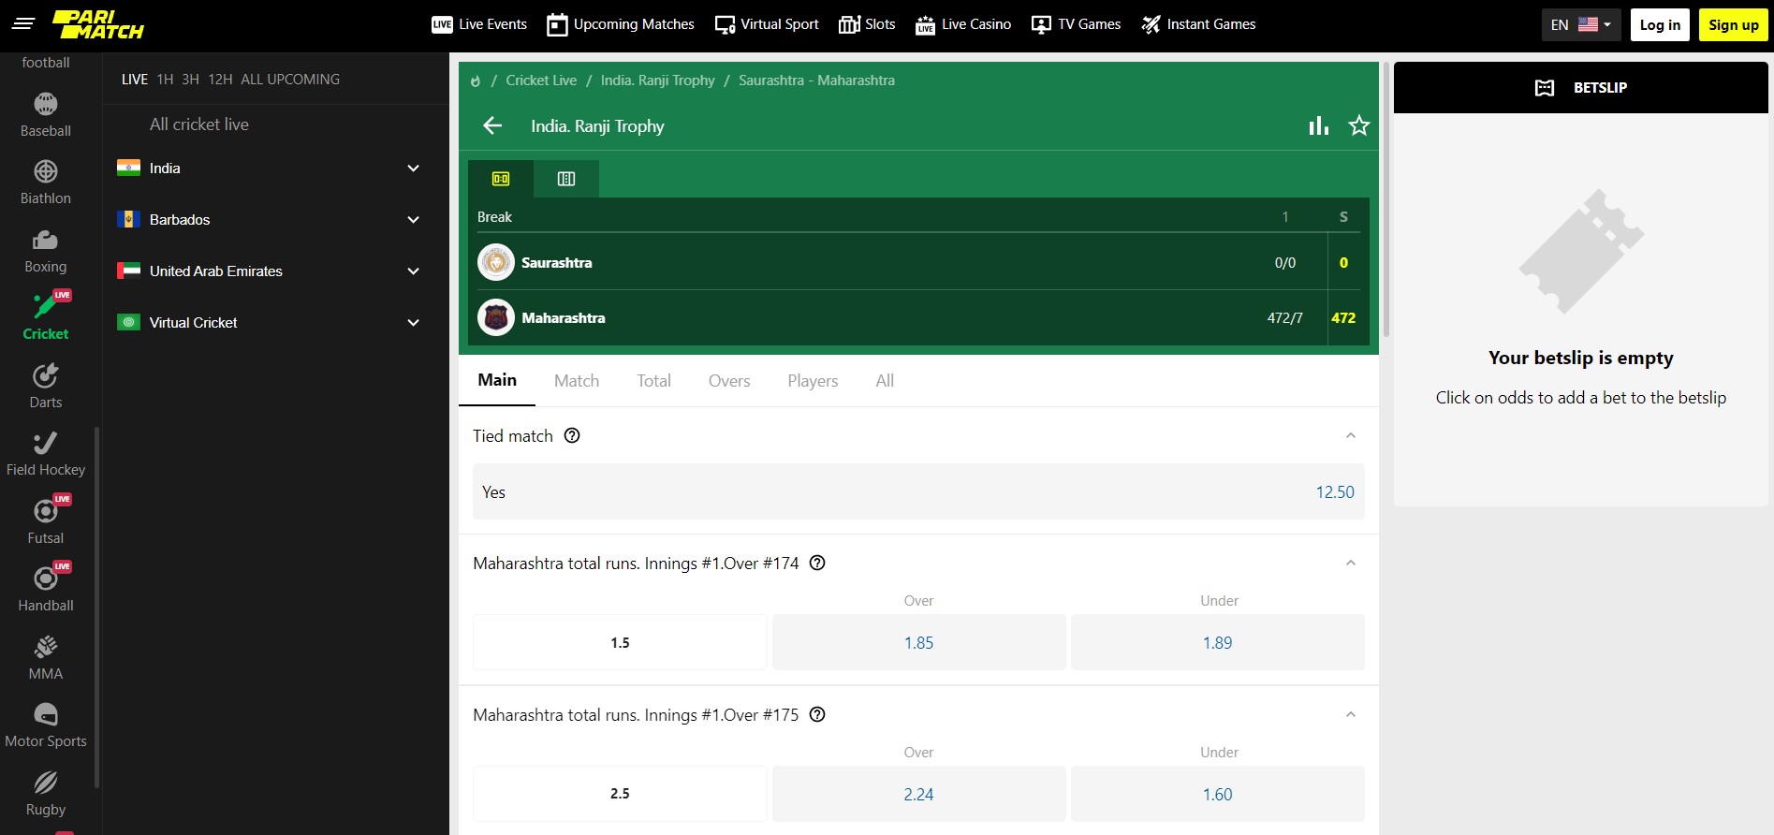
Task: Switch to the Match markets tab
Action: point(577,381)
